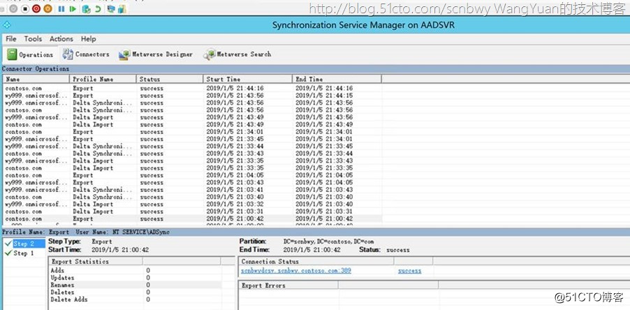Open the Synchronization Service Manager title bar icon
Viewport: 630px width, 310px height.
pyautogui.click(x=7, y=25)
